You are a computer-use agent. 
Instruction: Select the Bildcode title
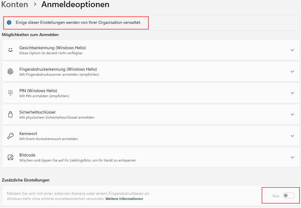(27, 155)
